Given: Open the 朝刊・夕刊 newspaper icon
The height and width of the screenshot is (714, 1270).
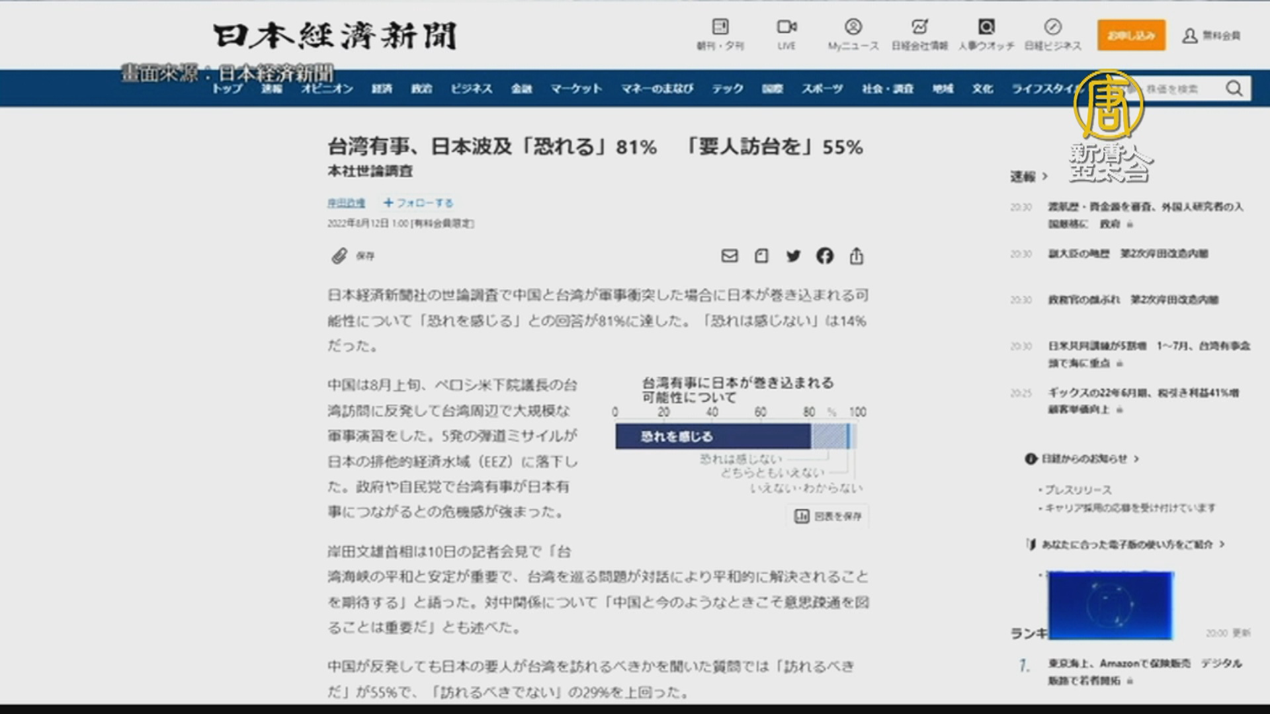Looking at the screenshot, I should (x=720, y=27).
